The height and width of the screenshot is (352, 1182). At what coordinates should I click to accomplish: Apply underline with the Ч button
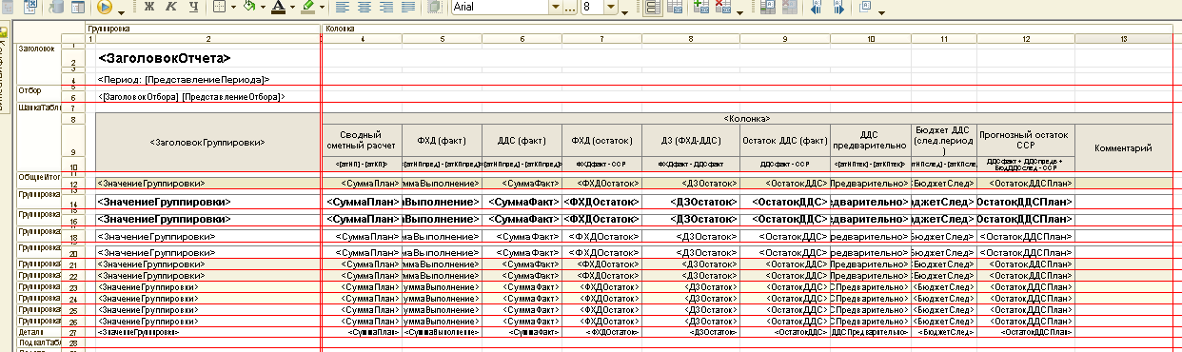pyautogui.click(x=193, y=7)
